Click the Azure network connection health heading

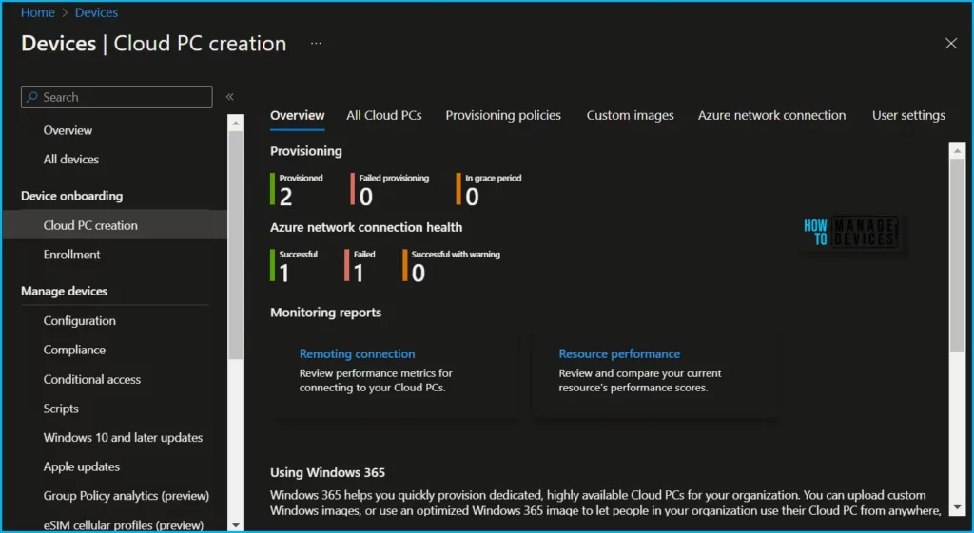coord(366,228)
